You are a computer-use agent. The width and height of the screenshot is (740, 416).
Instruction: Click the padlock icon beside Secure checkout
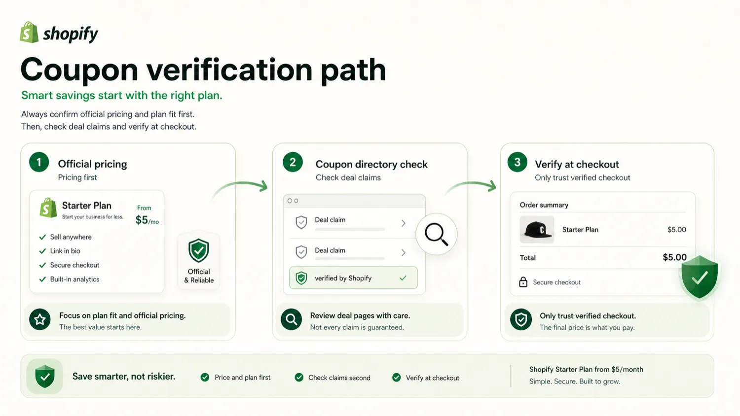pyautogui.click(x=523, y=282)
